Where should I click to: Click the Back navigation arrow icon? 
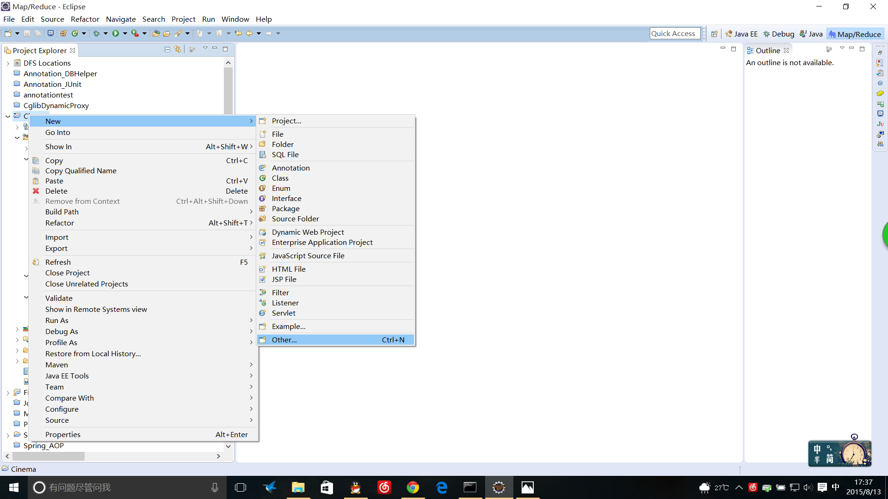coord(249,33)
